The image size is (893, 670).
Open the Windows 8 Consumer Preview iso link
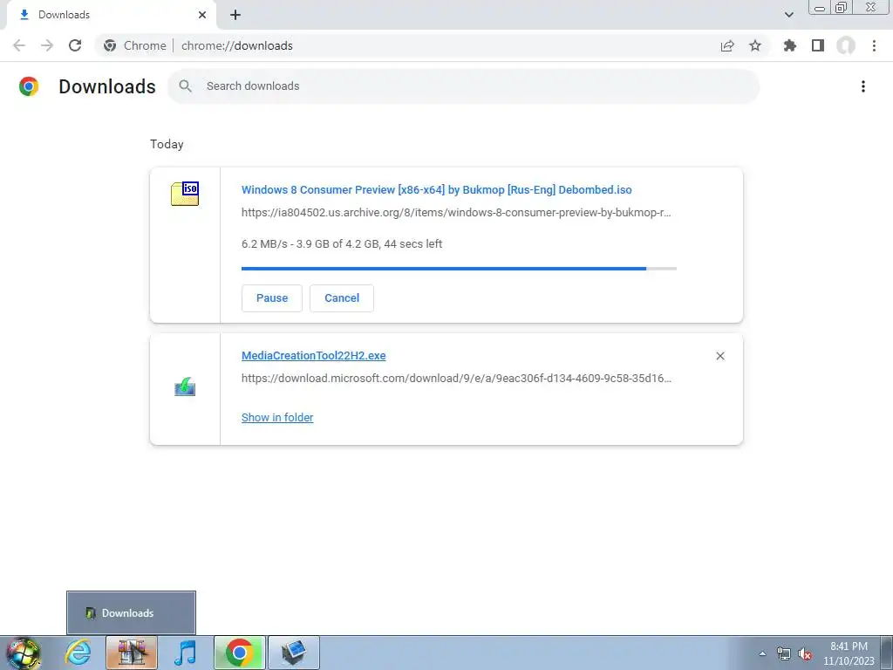point(436,189)
